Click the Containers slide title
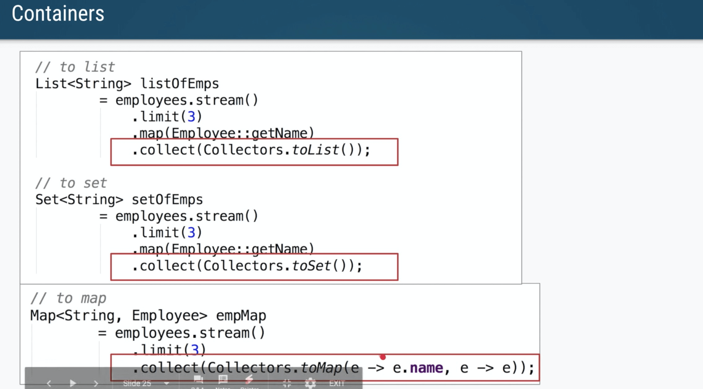The height and width of the screenshot is (389, 703). point(58,14)
